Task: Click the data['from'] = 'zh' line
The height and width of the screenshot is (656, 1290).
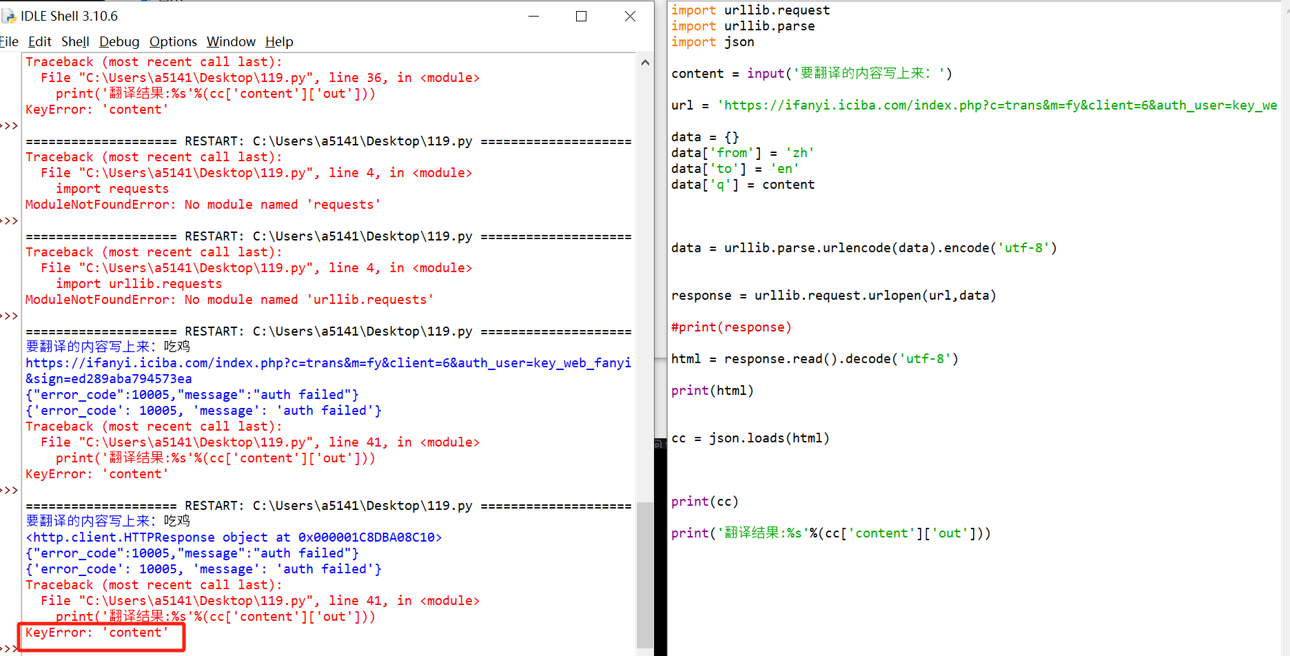Action: (x=743, y=153)
